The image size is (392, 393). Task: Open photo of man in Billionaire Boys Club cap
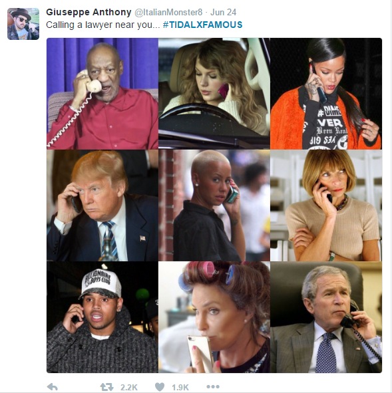tap(102, 317)
